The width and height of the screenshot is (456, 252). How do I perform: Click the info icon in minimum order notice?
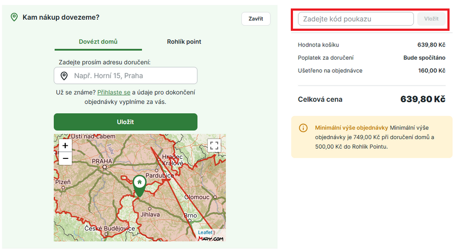303,128
